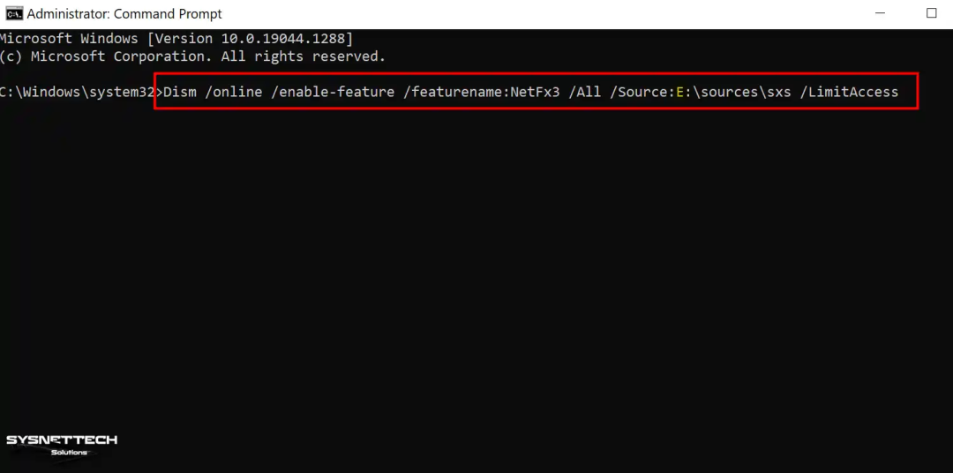Click the /featurename:NetFx3 argument

(x=481, y=92)
